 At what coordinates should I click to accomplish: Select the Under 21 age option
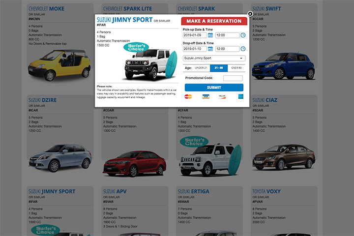pos(201,68)
